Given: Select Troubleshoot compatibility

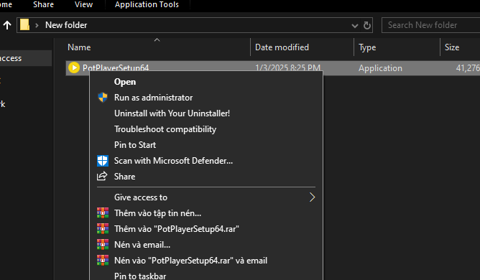Looking at the screenshot, I should tap(206, 129).
